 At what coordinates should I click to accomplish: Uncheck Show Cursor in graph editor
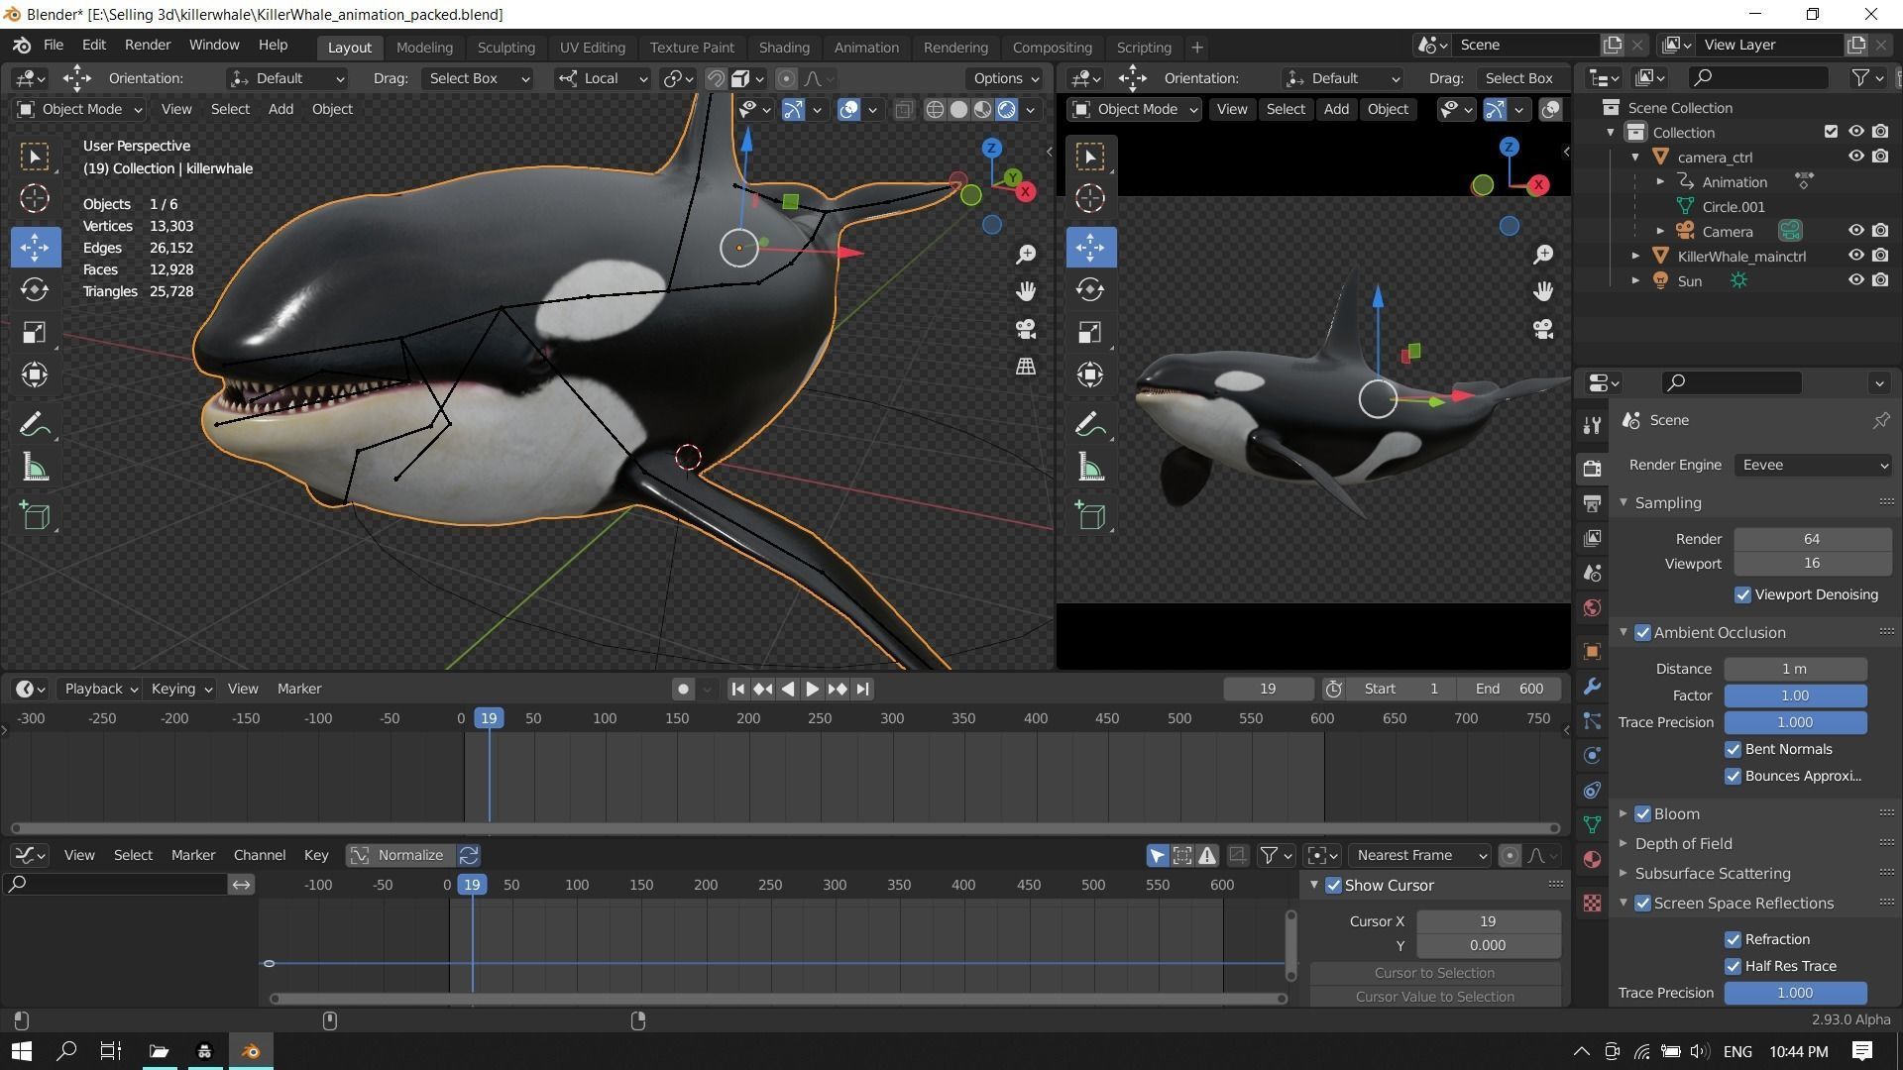coord(1333,886)
